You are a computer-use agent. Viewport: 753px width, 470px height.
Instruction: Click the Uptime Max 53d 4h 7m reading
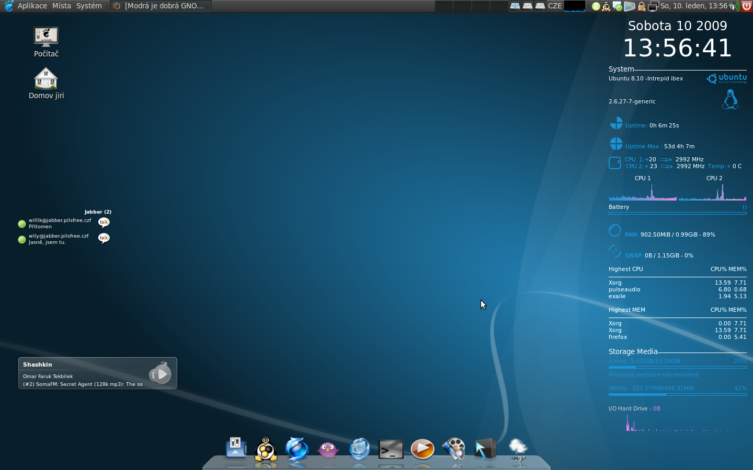(x=660, y=146)
